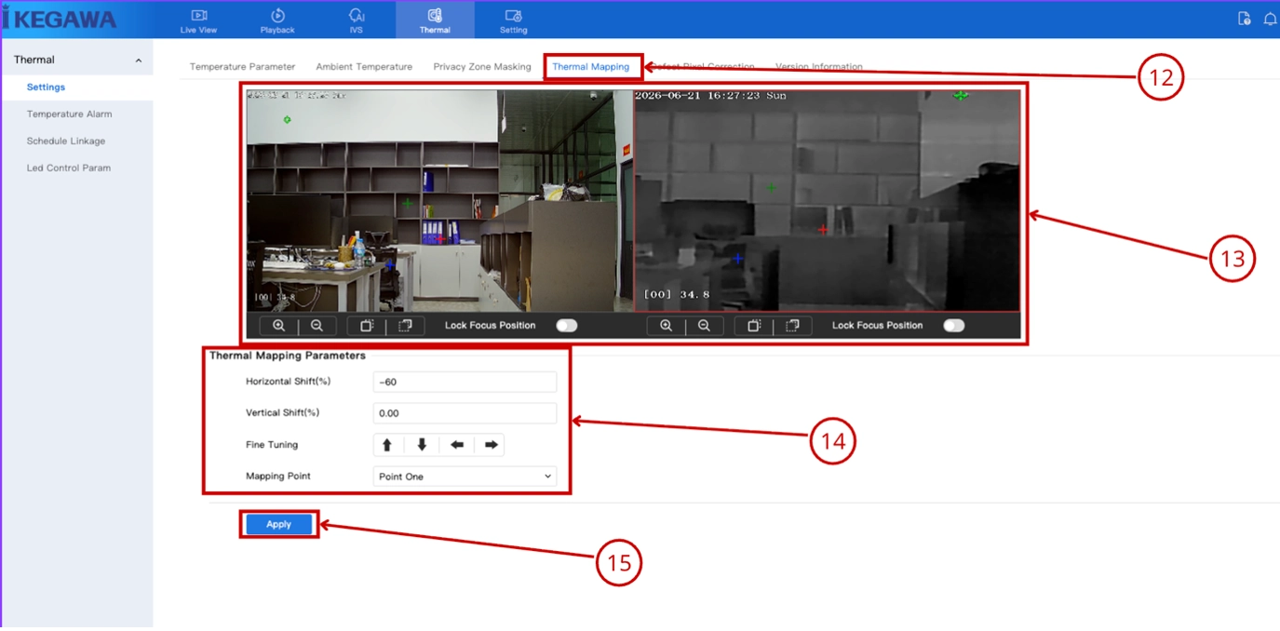Screen dimensions: 1280x631
Task: Switch to Ambient Temperature tab
Action: 364,67
